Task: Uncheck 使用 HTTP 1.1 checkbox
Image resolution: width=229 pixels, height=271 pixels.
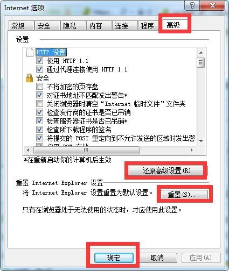Action: 39,61
